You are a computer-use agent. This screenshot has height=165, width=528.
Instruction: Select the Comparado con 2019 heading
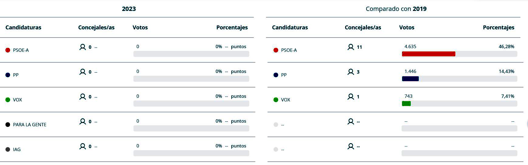point(396,9)
